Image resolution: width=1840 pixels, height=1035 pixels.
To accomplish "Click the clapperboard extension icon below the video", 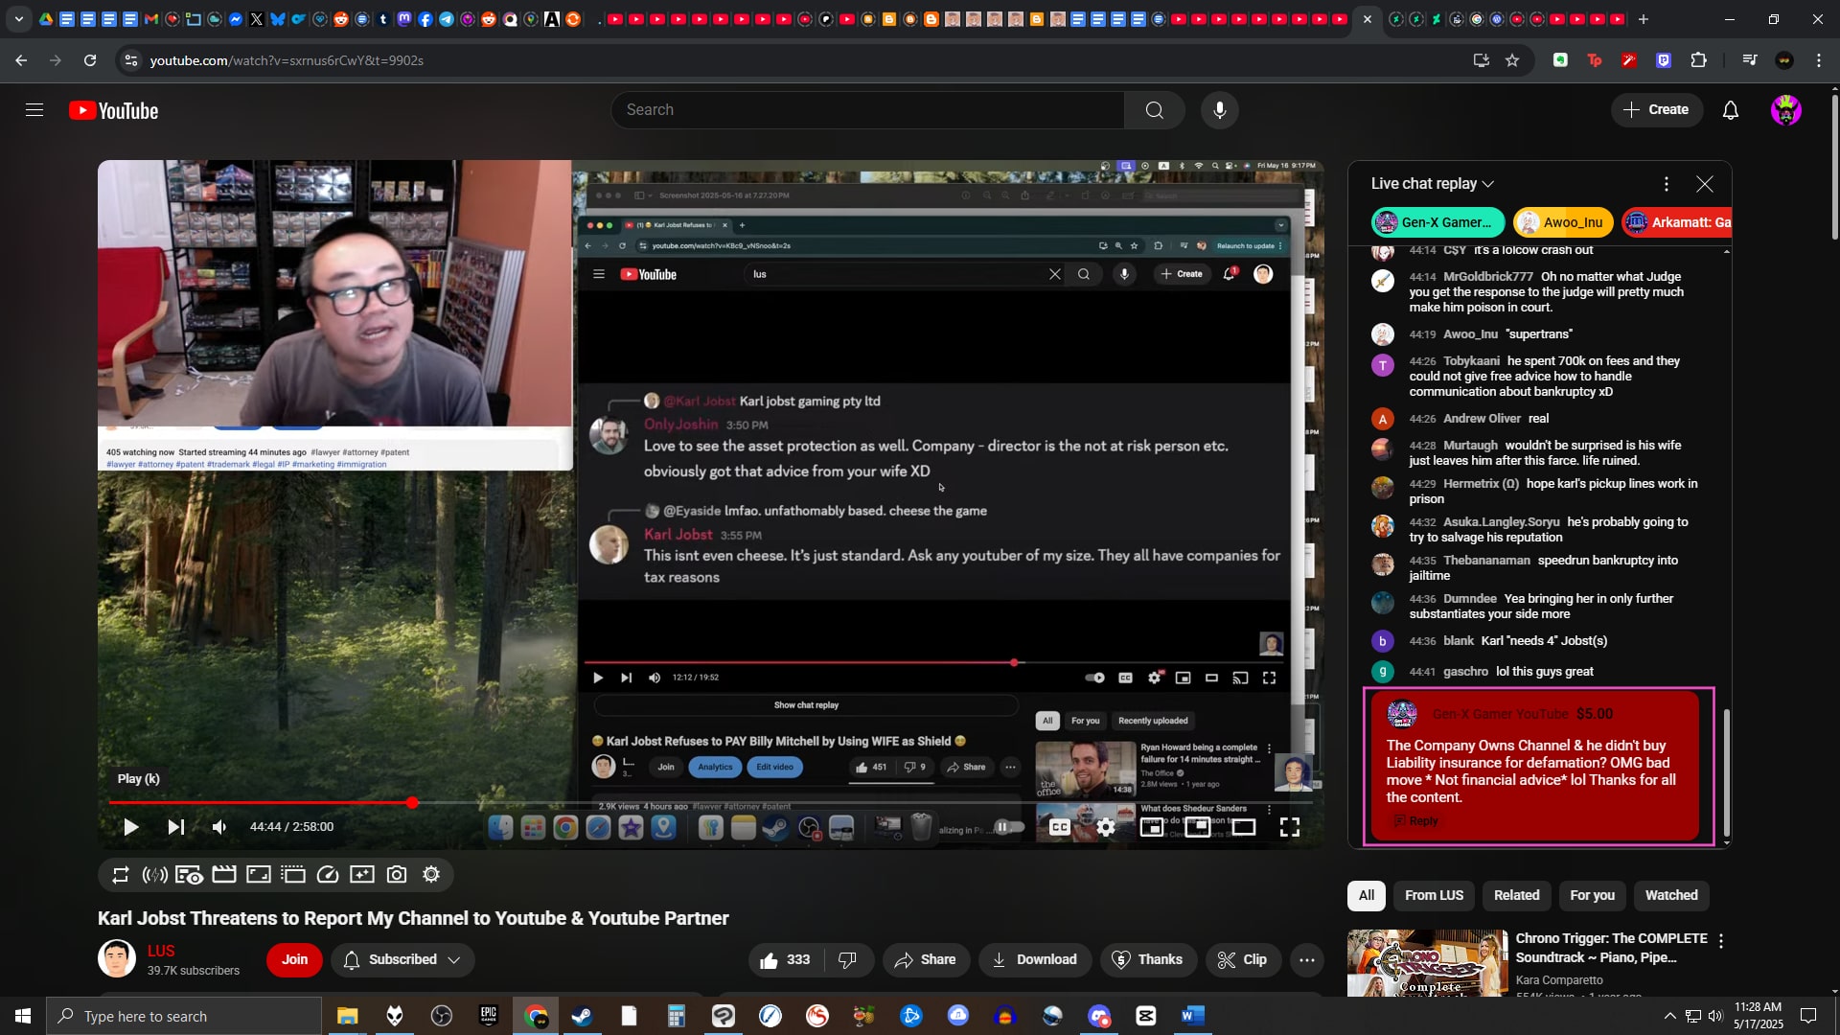I will (224, 875).
